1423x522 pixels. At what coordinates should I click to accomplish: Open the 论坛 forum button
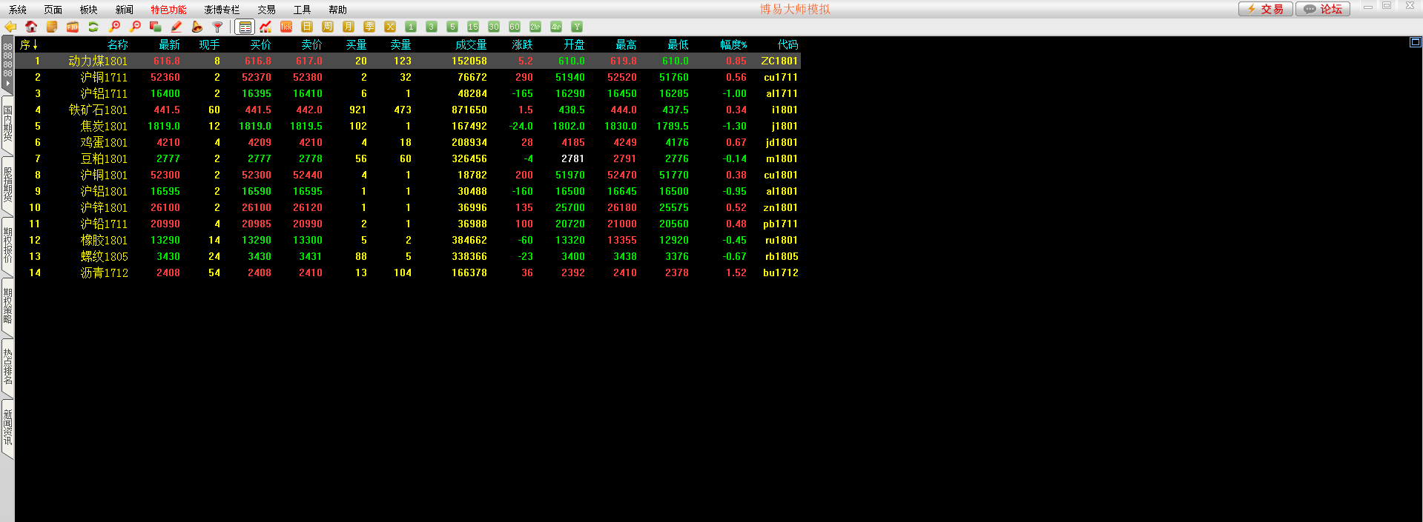pos(1323,9)
